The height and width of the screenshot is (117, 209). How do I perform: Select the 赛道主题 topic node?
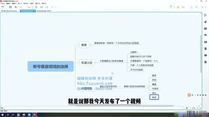pyautogui.click(x=87, y=63)
